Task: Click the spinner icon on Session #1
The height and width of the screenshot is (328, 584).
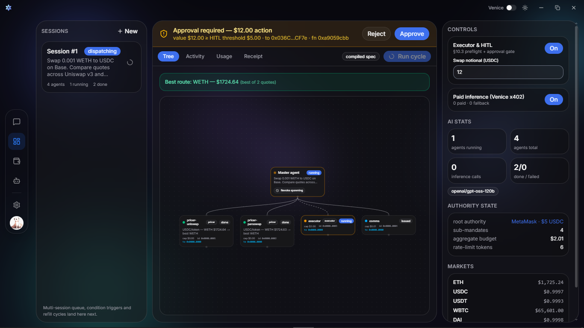Action: (130, 62)
